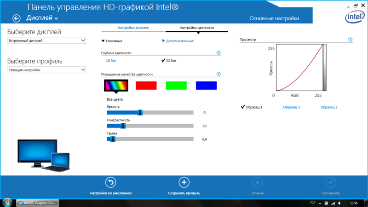This screenshot has width=368, height=207.
Task: Click Настройки по умолчанию label
Action: [x=110, y=193]
